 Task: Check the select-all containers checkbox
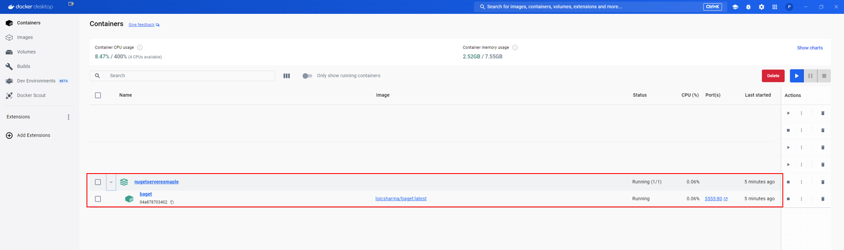(x=98, y=95)
